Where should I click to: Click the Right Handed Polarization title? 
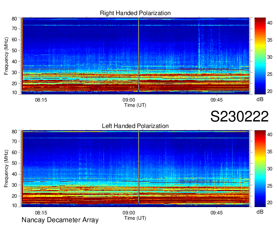pyautogui.click(x=135, y=13)
